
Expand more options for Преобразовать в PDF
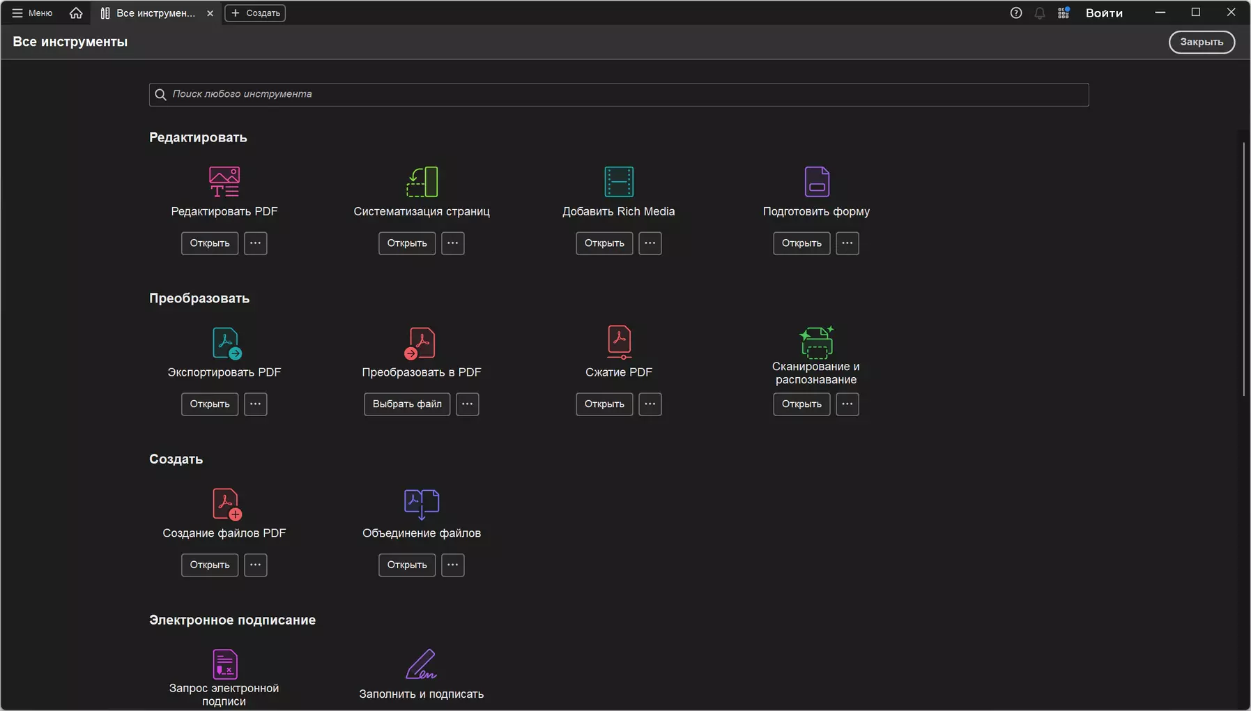tap(468, 404)
